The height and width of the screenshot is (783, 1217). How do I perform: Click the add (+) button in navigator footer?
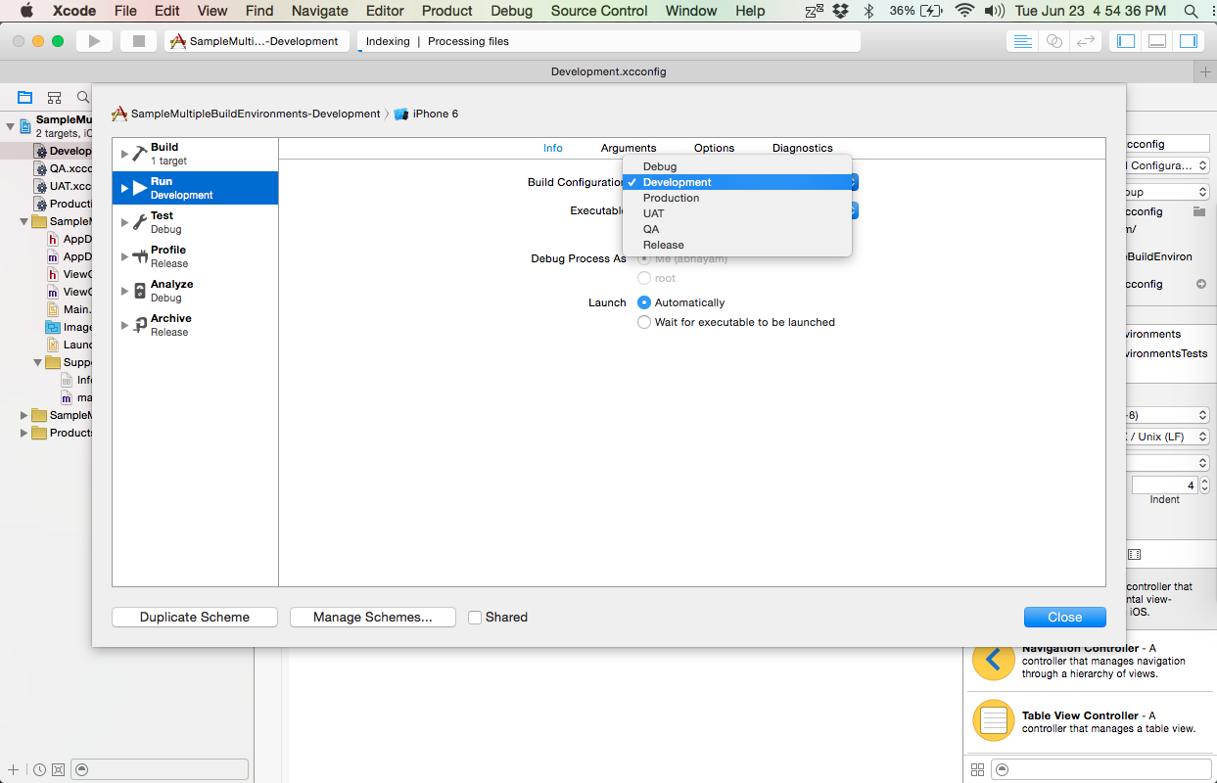(x=13, y=769)
